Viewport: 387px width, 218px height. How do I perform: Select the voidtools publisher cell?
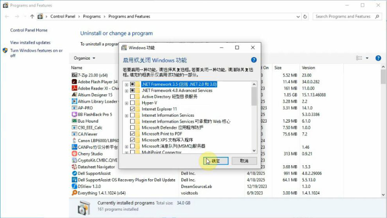[189, 193]
